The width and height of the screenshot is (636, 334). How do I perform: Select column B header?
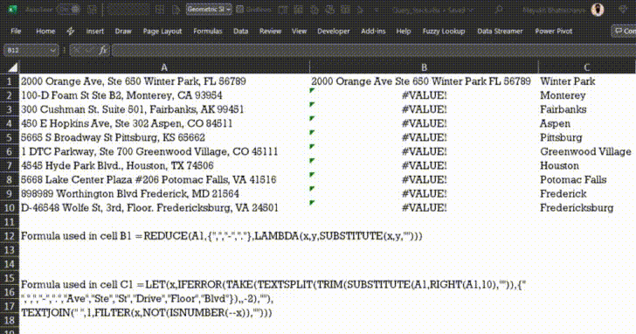coord(424,67)
